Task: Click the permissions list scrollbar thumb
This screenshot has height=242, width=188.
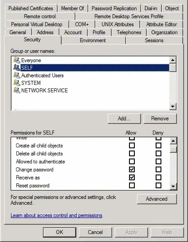Action: pyautogui.click(x=173, y=149)
